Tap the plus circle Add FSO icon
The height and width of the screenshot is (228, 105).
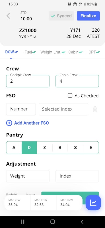click(9, 123)
